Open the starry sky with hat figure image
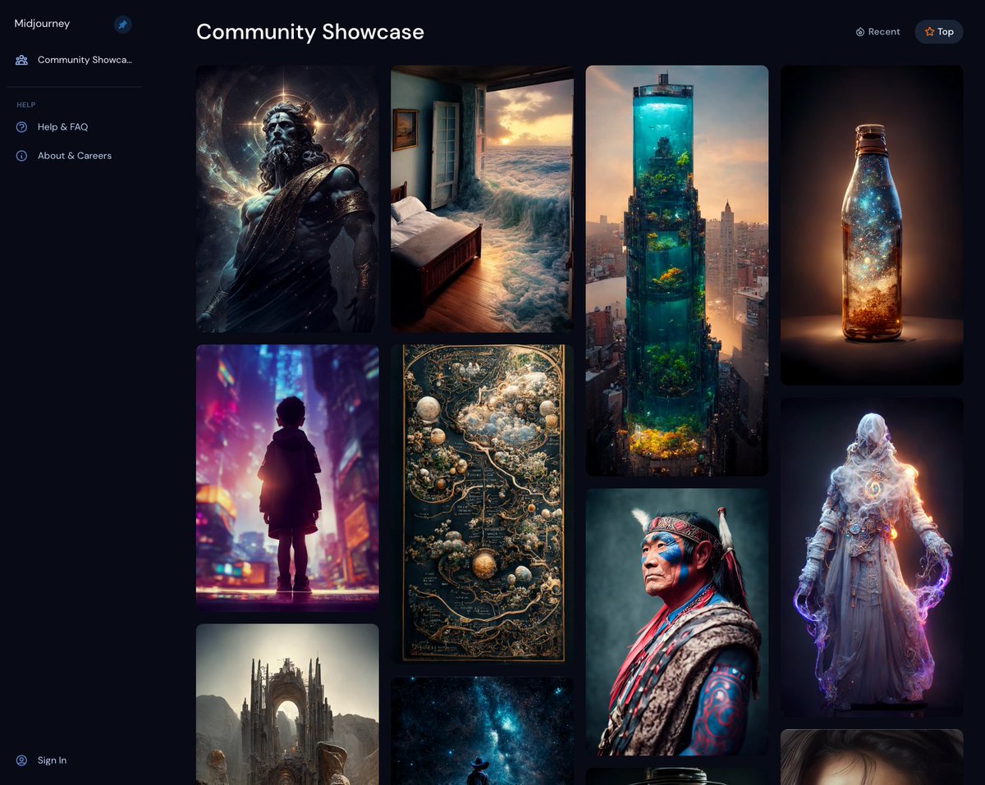This screenshot has height=785, width=985. pyautogui.click(x=482, y=731)
